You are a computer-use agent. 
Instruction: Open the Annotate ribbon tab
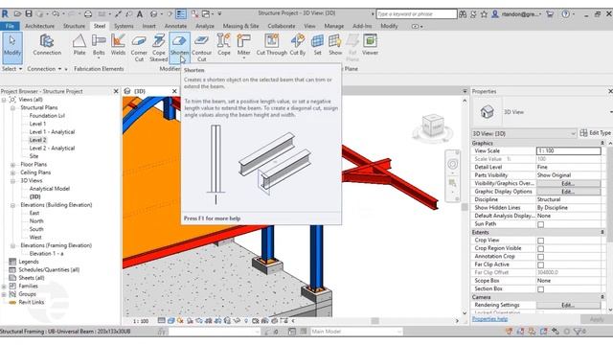pos(175,26)
